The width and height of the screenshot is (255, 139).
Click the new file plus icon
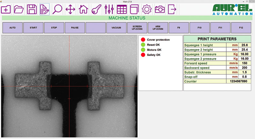click(x=6, y=10)
